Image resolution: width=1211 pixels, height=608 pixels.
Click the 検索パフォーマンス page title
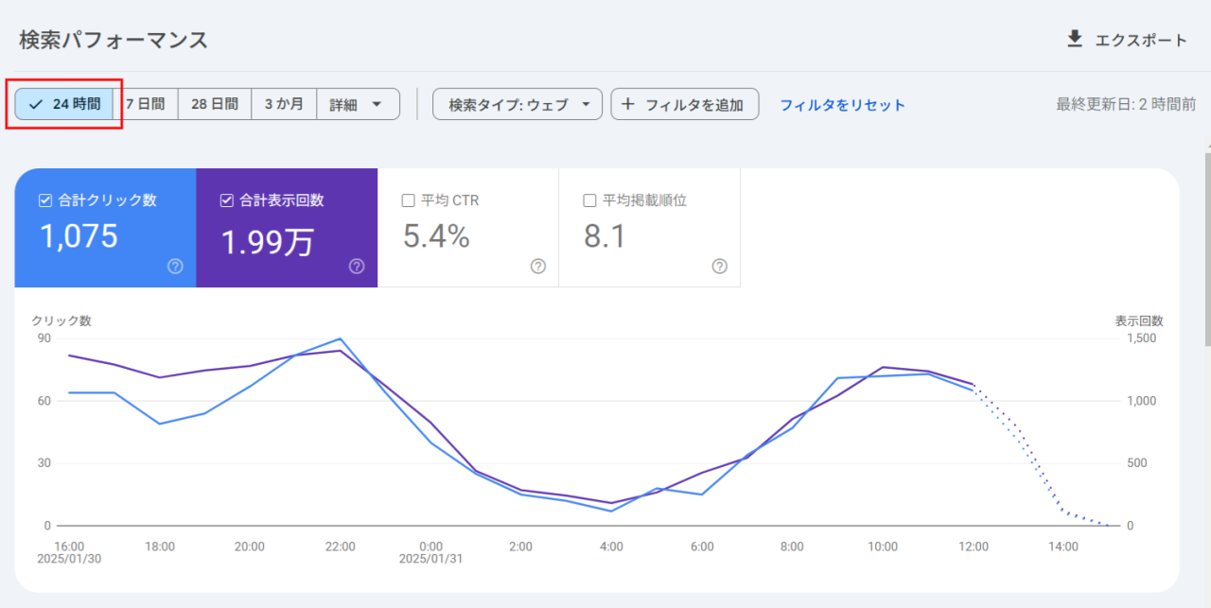coord(114,40)
